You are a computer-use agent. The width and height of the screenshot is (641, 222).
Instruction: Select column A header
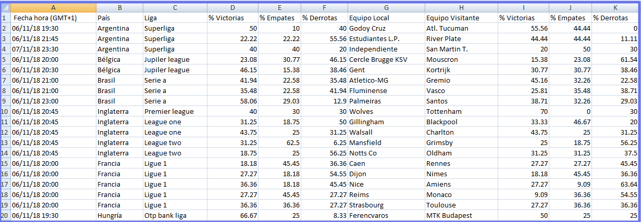[x=53, y=8]
